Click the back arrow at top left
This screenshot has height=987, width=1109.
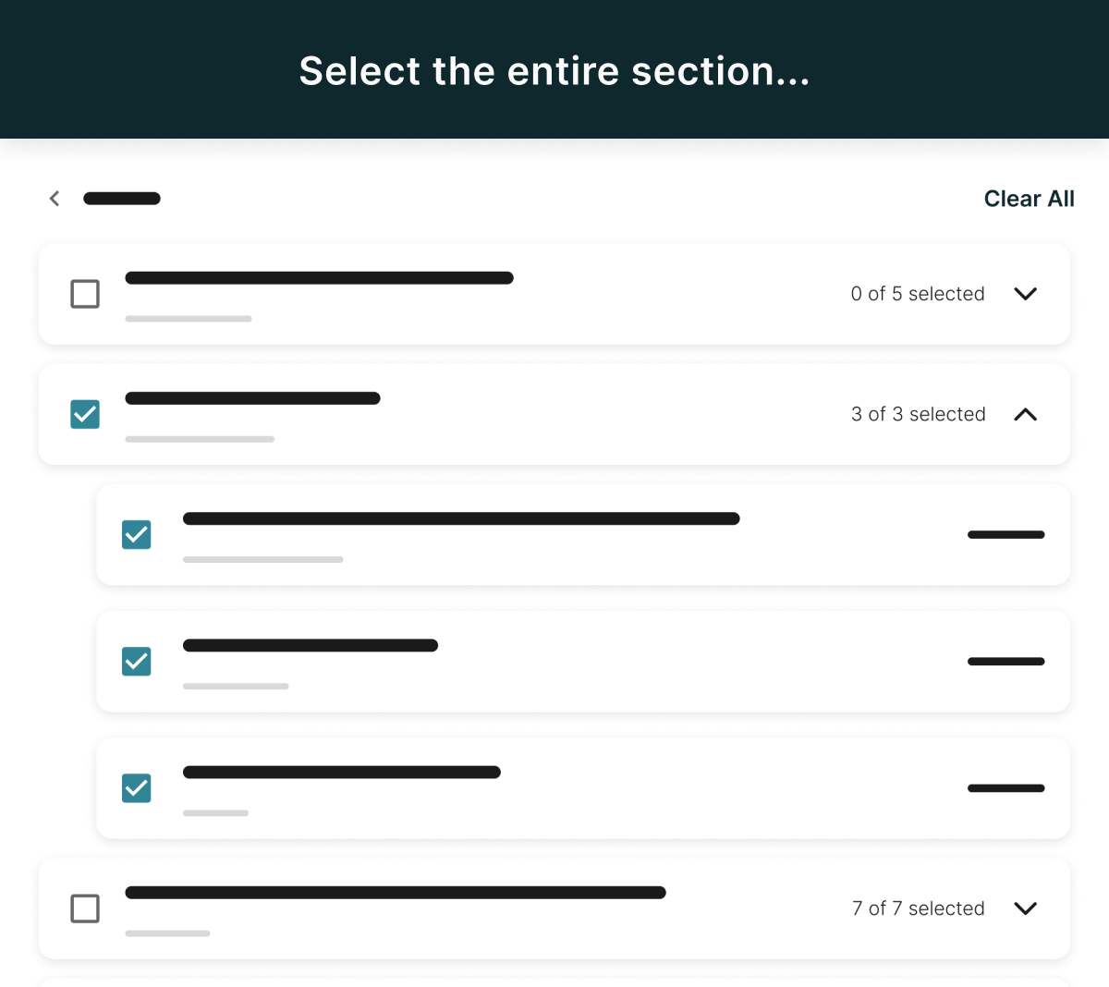click(54, 198)
